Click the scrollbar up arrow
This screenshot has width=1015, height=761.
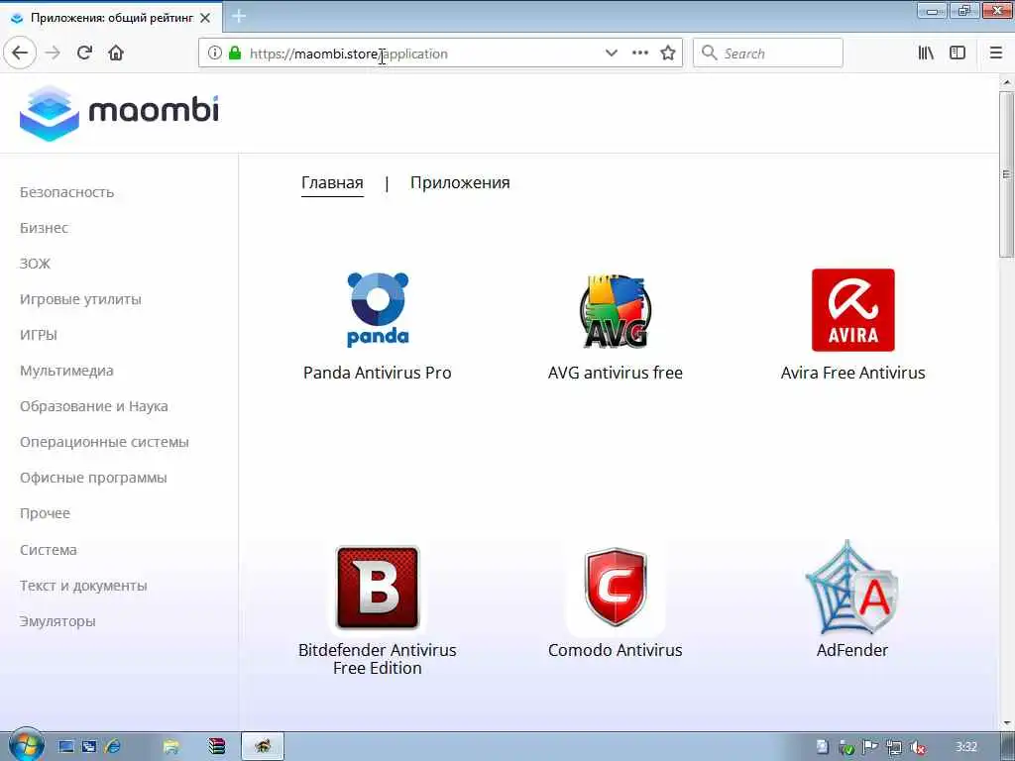(x=1007, y=82)
